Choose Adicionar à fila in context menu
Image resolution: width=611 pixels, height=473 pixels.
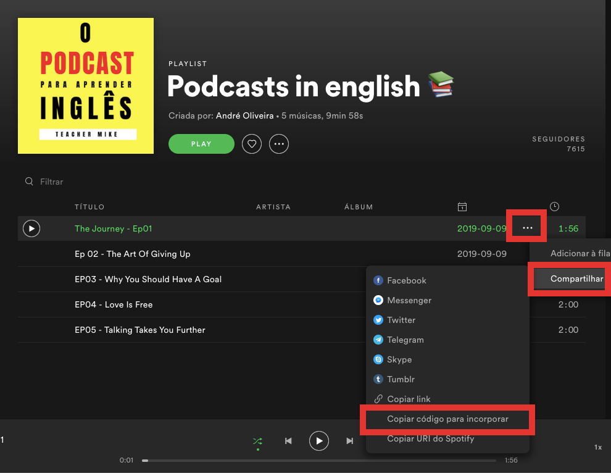tap(580, 253)
